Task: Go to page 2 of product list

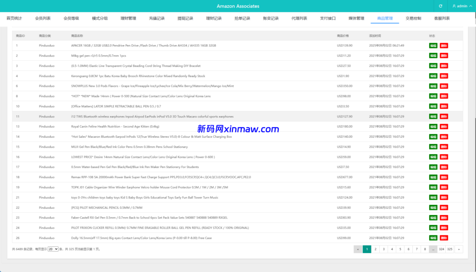Action: [375, 249]
